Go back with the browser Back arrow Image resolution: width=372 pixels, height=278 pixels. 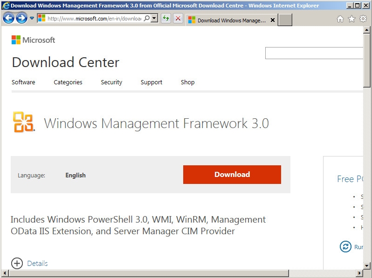pos(8,18)
